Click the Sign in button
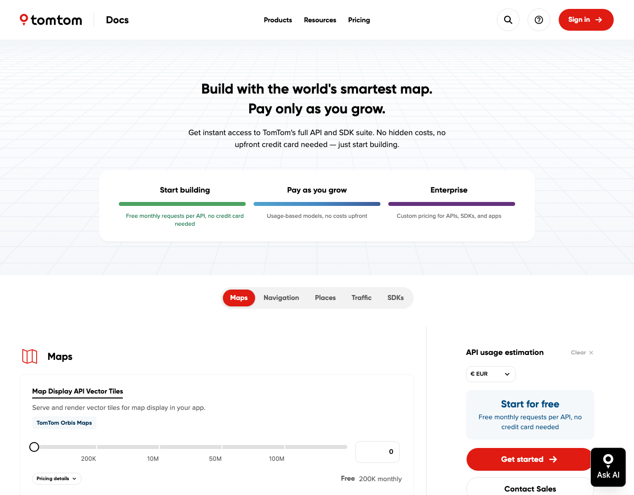The height and width of the screenshot is (495, 634). tap(586, 20)
